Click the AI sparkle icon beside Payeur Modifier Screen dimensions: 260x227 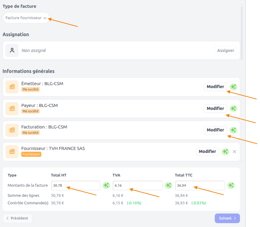(233, 108)
